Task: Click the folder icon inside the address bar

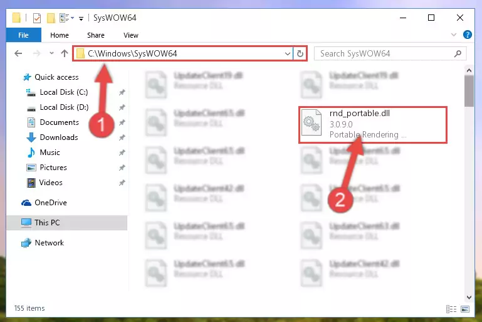Action: 80,53
